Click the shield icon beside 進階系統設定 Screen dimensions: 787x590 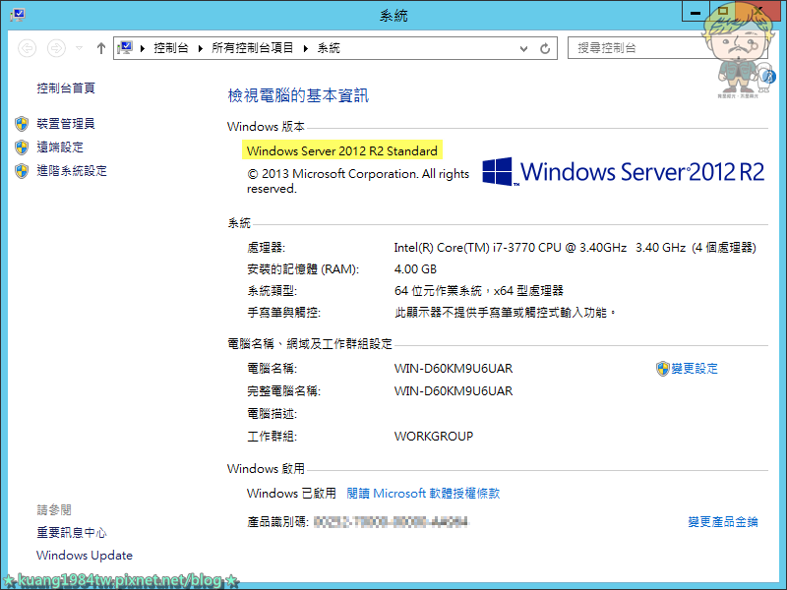tap(22, 170)
